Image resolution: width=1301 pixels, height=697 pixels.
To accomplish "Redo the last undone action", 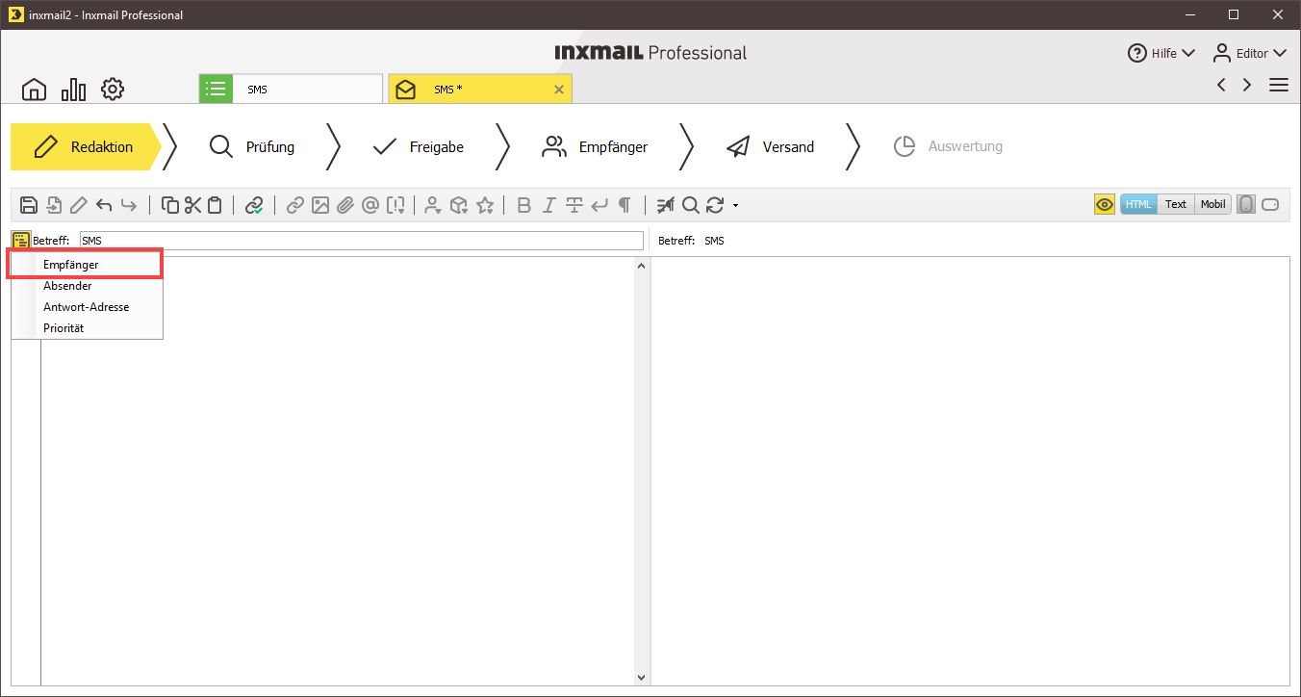I will pyautogui.click(x=129, y=205).
